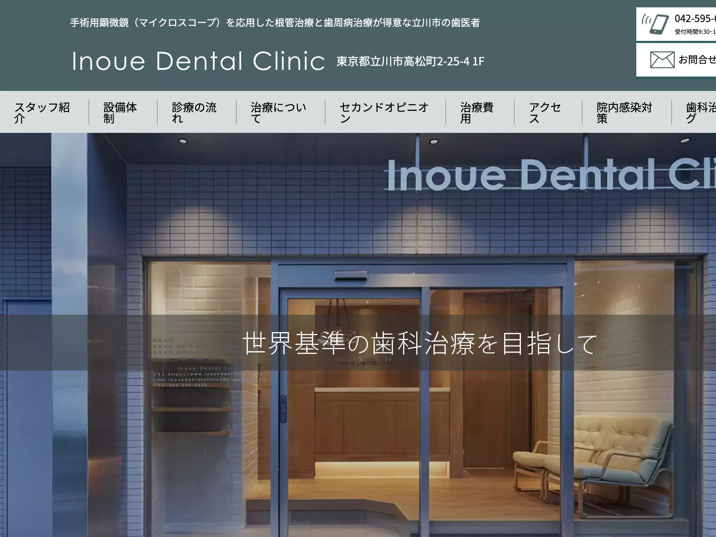Click the Inoue Dental Clinic header title

(x=198, y=61)
